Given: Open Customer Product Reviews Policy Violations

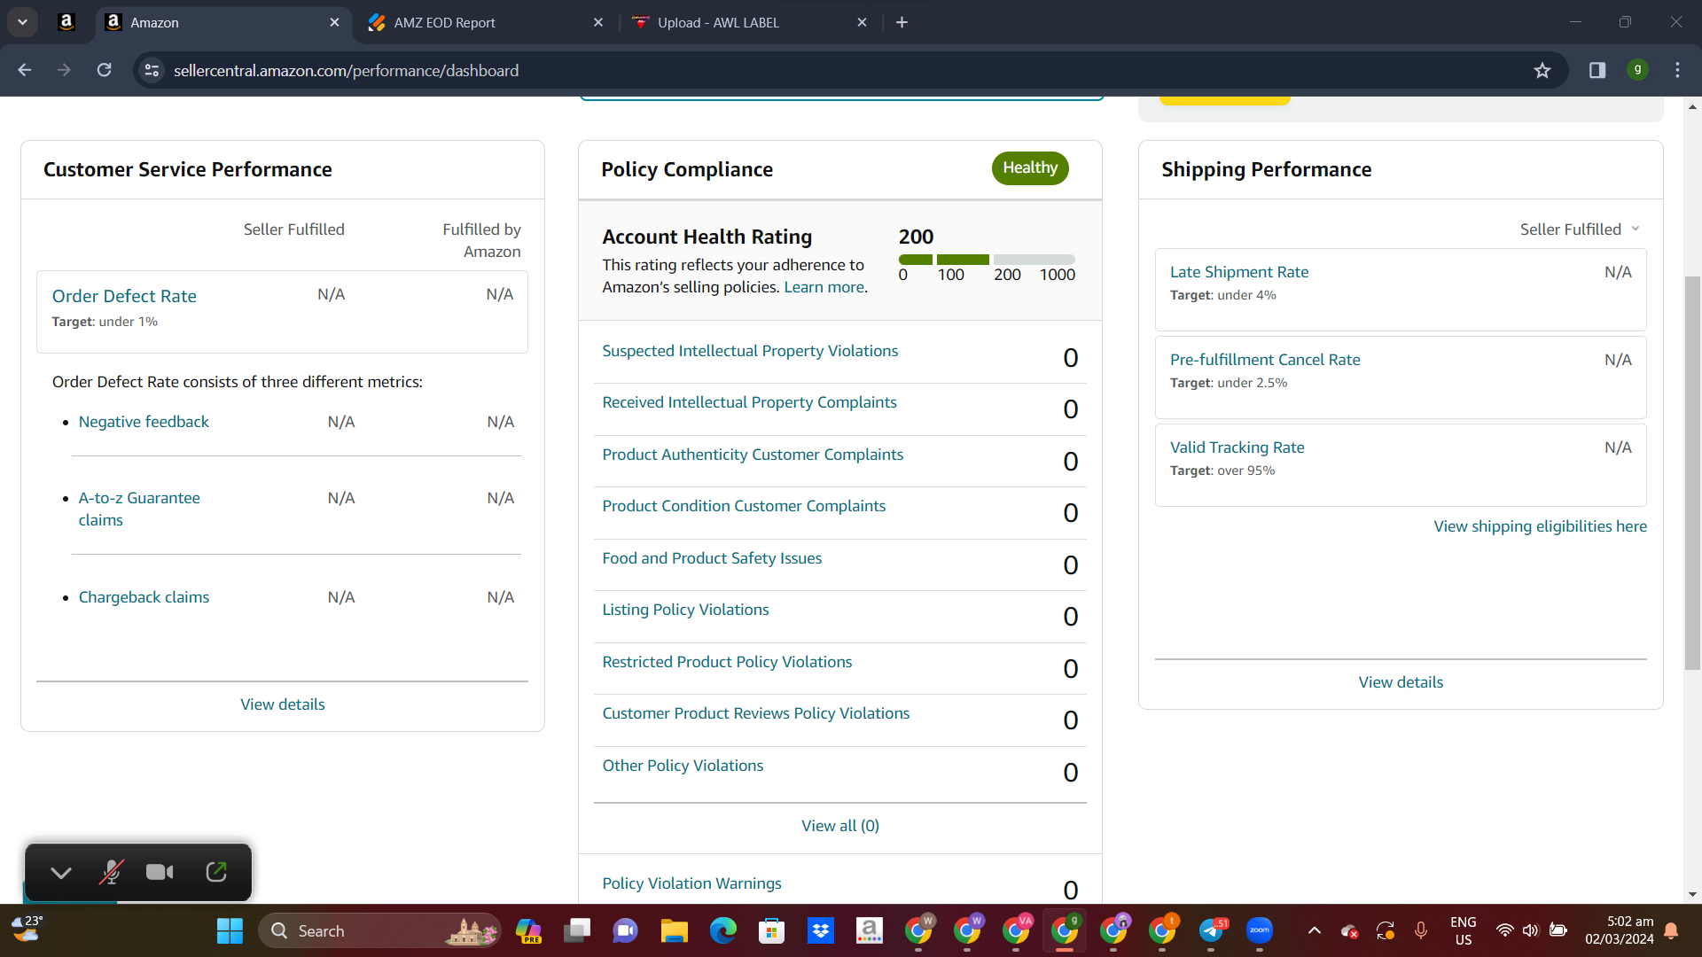Looking at the screenshot, I should point(755,713).
